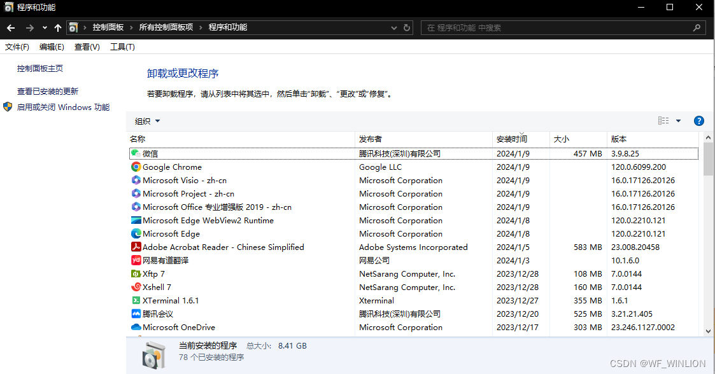The height and width of the screenshot is (374, 715).
Task: Click the Microsoft Project - zh-cn icon
Action: [136, 193]
